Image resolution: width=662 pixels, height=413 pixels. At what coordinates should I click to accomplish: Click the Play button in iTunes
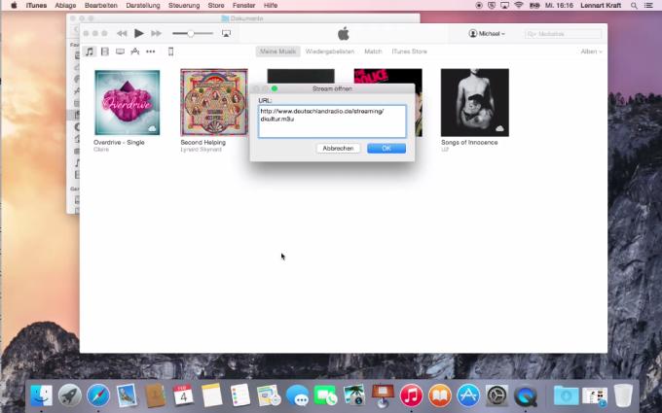(x=138, y=33)
